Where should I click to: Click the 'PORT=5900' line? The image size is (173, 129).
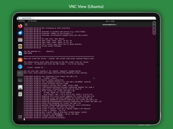28,53
